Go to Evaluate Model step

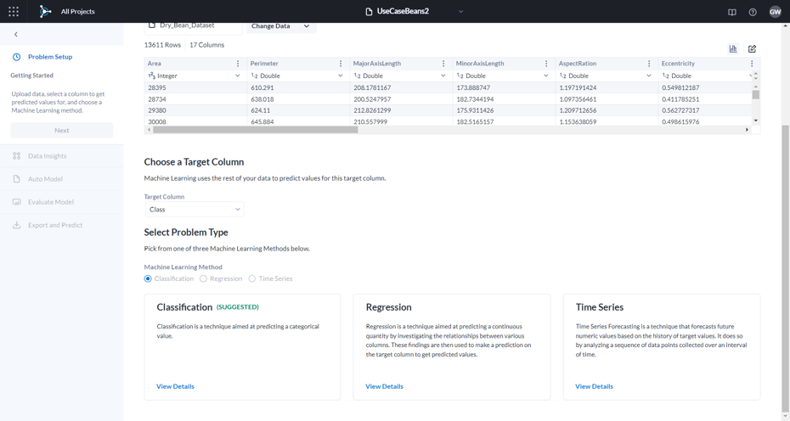pyautogui.click(x=51, y=202)
